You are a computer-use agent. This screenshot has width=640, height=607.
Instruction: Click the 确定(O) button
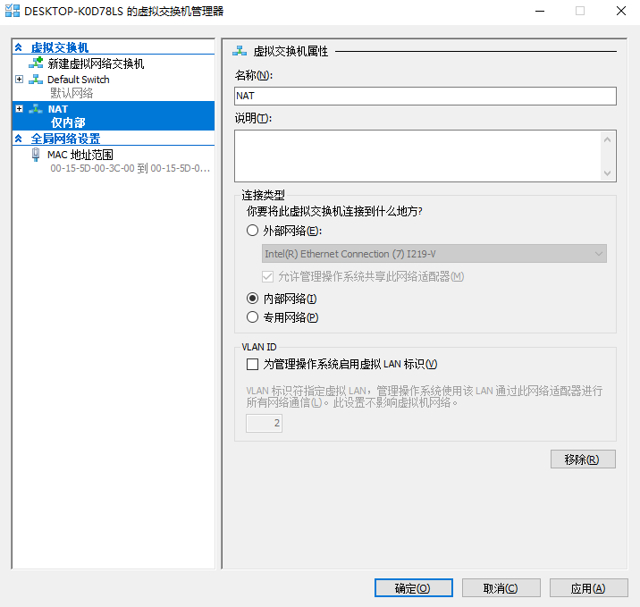(x=414, y=588)
